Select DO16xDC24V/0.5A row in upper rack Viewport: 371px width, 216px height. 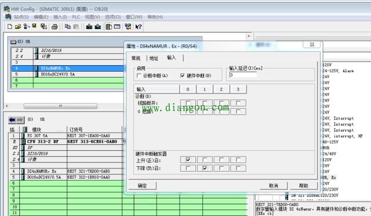[x=68, y=74]
